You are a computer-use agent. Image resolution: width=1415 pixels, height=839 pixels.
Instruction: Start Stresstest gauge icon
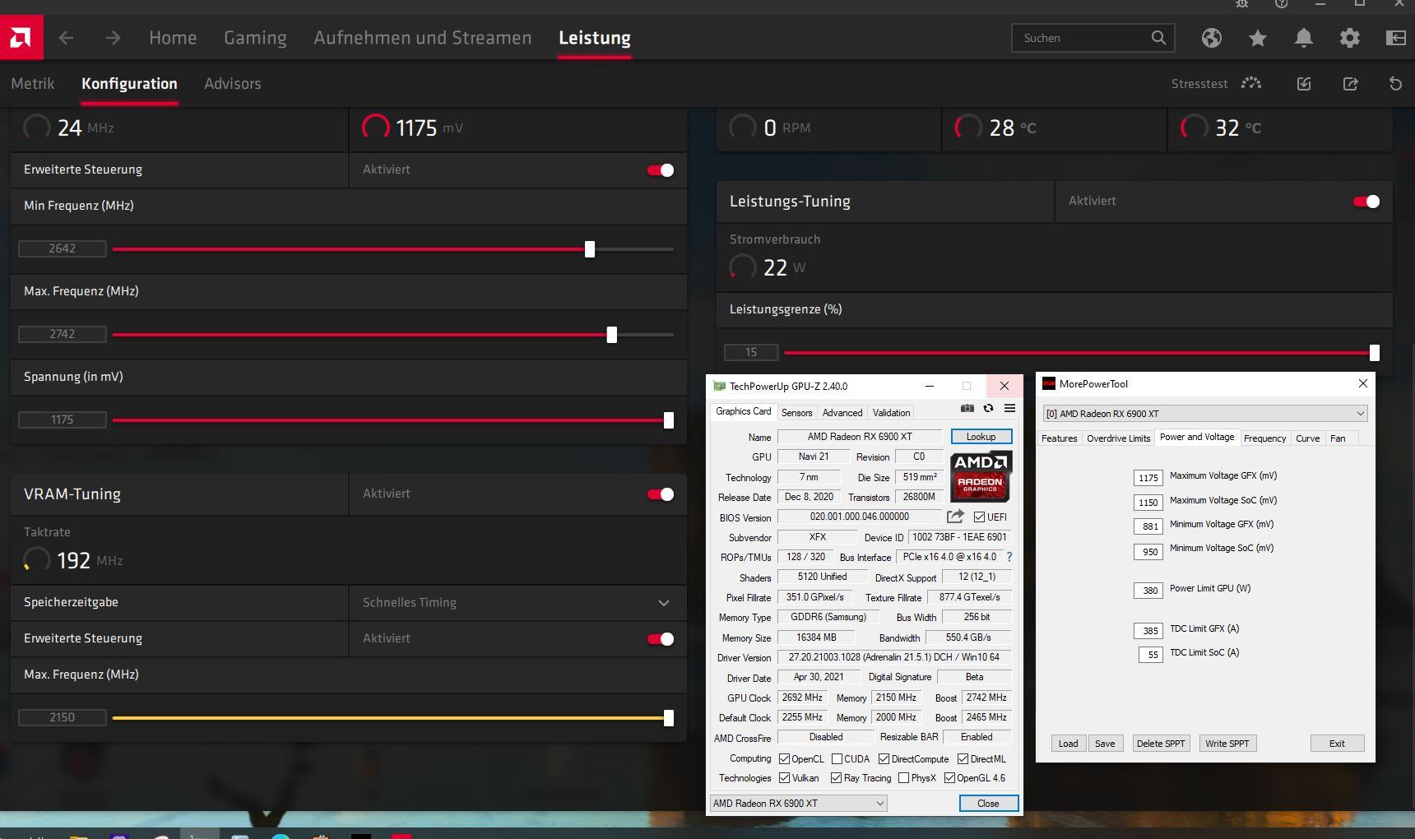pyautogui.click(x=1251, y=83)
